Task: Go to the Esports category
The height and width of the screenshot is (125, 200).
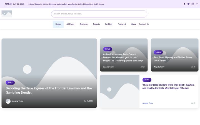Action: pos(96,24)
